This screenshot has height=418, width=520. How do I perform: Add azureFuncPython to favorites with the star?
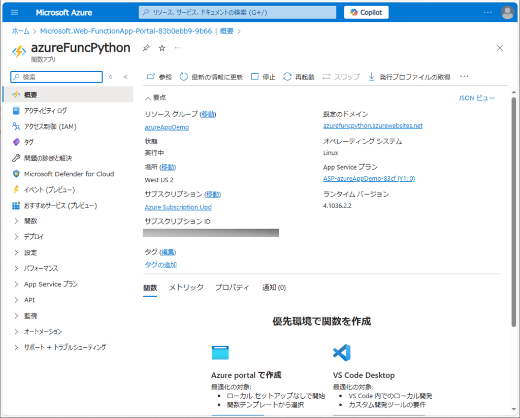[161, 47]
